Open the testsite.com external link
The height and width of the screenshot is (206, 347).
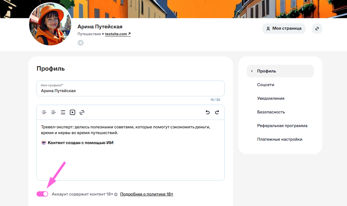click(x=118, y=34)
